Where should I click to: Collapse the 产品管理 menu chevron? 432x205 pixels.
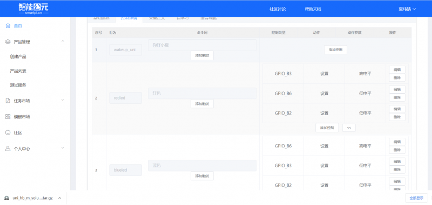coord(63,41)
